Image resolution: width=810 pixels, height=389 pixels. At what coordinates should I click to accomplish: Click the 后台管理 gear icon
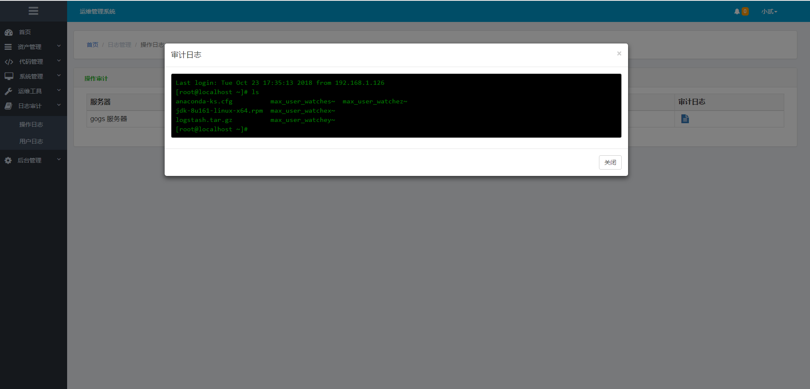click(8, 160)
